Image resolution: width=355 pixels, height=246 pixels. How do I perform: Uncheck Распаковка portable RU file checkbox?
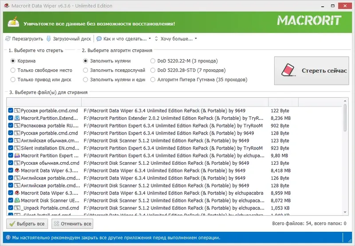point(10,125)
